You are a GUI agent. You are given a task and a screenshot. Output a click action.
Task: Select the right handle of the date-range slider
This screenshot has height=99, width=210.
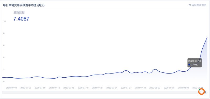coord(207,92)
